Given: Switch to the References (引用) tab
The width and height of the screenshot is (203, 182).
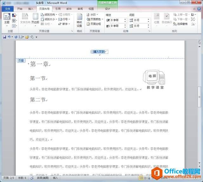Looking at the screenshot, I should coord(58,9).
